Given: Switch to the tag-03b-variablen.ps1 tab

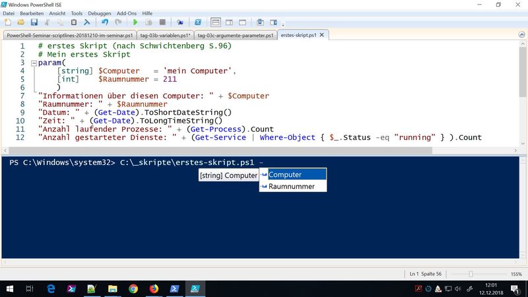Looking at the screenshot, I should point(166,35).
